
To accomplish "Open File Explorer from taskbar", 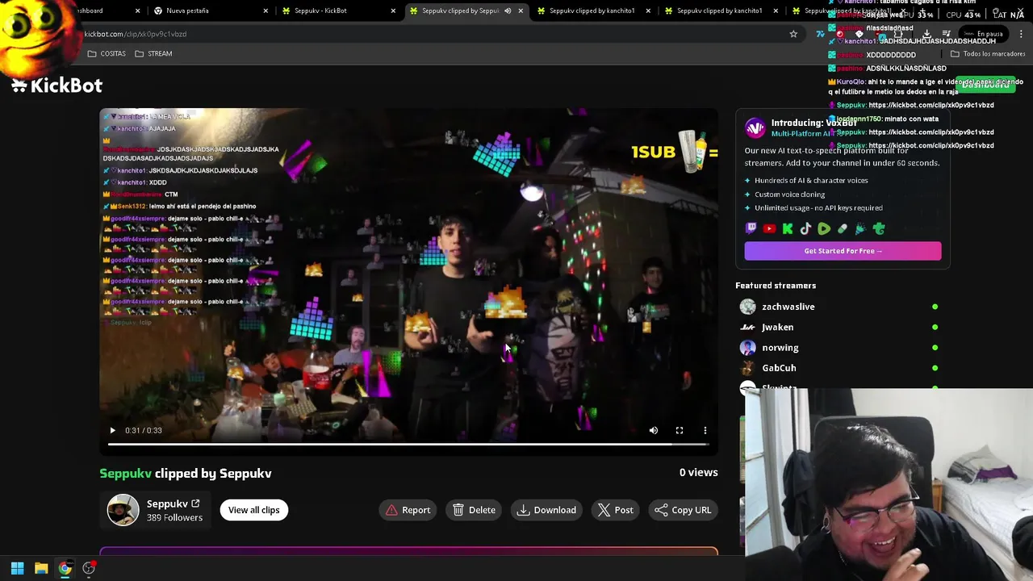I will [41, 568].
